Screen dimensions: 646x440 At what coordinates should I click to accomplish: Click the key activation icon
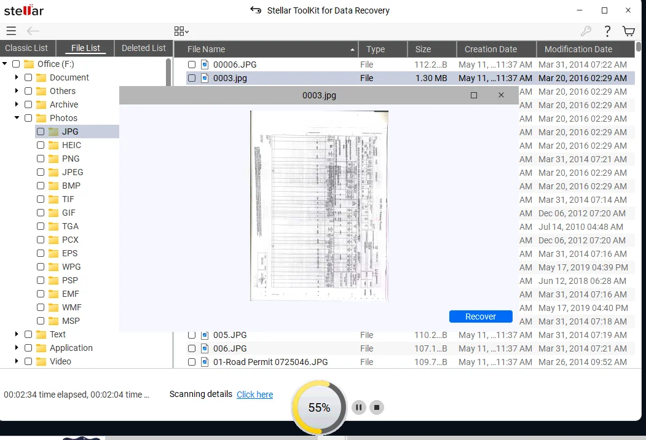[x=586, y=30]
